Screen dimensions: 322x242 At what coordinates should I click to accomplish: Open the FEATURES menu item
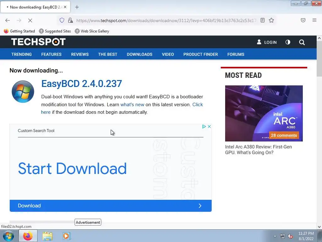click(51, 54)
